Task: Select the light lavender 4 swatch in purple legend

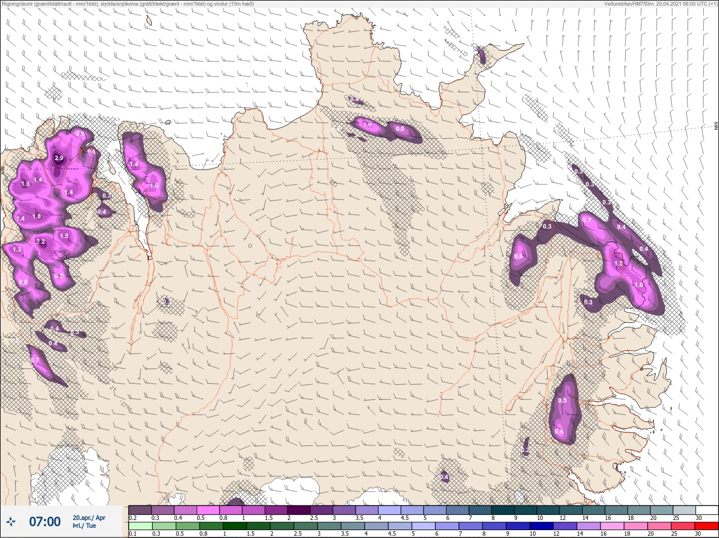Action: coord(389,510)
